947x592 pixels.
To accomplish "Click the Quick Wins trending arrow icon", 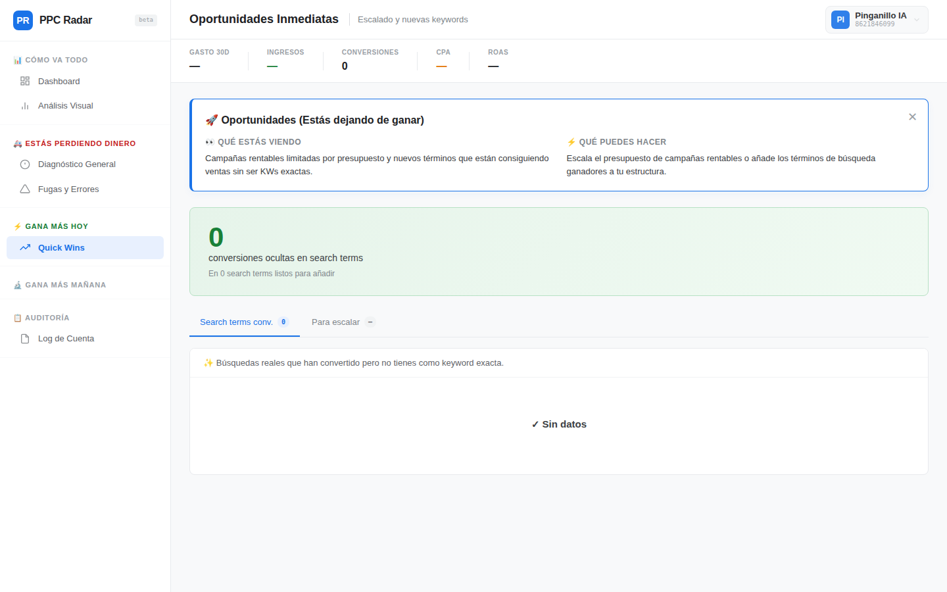I will click(25, 248).
